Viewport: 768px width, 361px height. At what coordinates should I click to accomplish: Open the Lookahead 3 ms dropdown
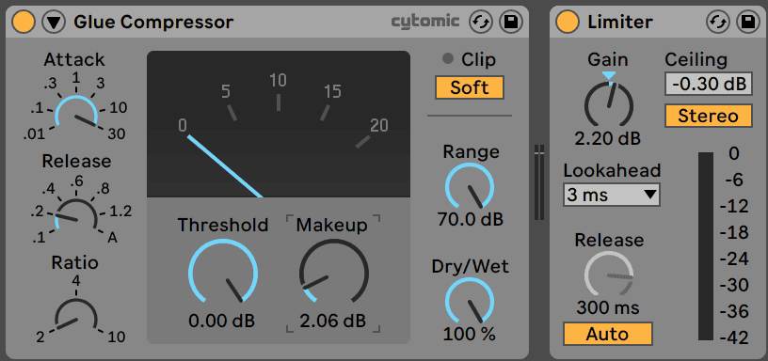[612, 195]
